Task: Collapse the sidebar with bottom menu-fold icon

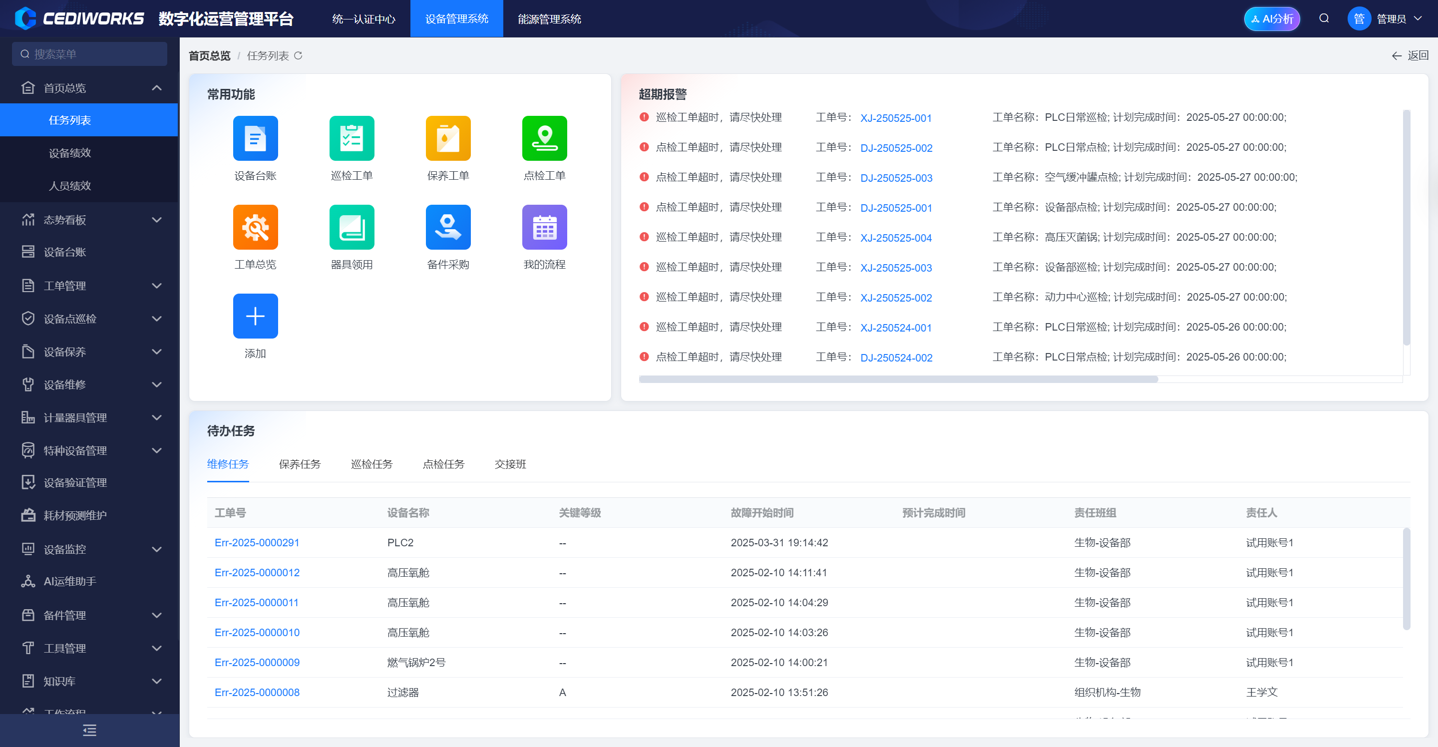Action: click(x=89, y=730)
